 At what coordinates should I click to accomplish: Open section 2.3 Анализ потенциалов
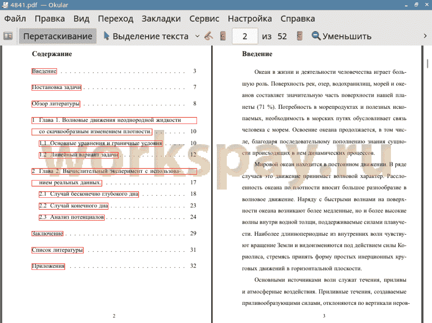[x=72, y=217]
